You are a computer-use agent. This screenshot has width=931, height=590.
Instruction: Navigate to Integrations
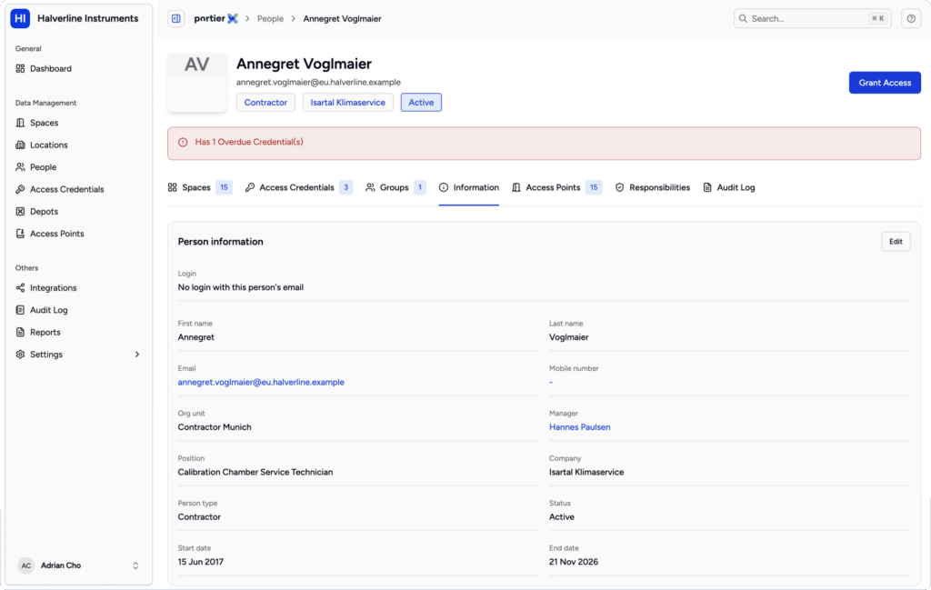[x=78, y=288]
